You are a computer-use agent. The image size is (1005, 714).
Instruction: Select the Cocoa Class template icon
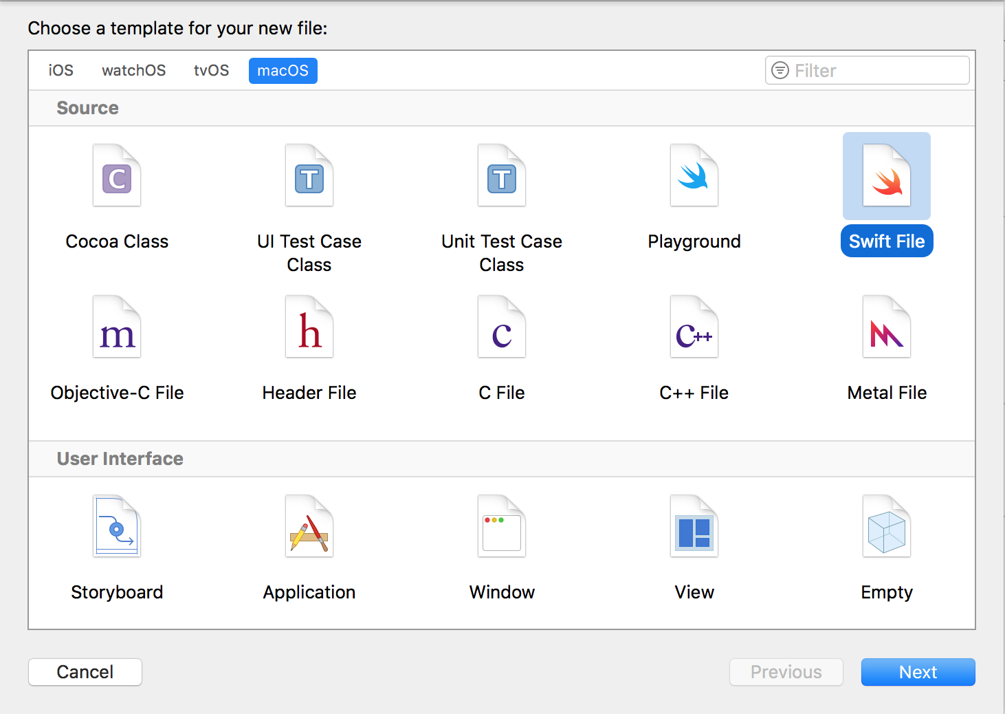117,175
